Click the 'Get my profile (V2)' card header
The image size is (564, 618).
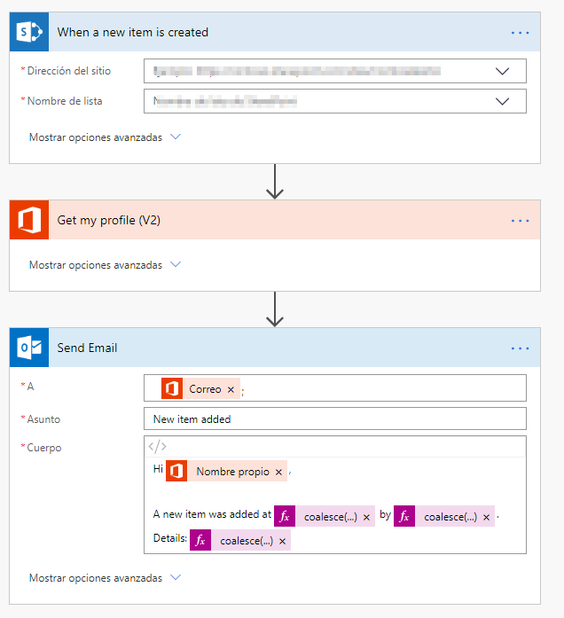pos(266,221)
